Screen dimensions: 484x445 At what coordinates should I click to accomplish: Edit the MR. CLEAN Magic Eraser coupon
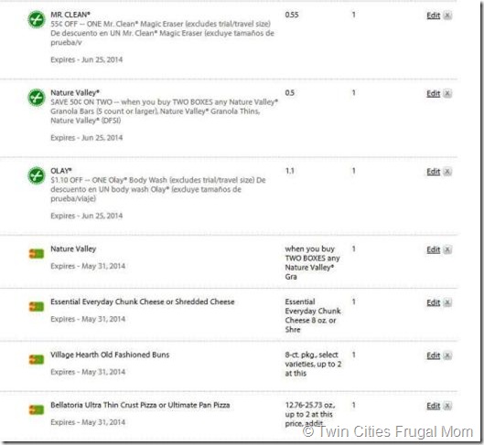[x=434, y=16]
